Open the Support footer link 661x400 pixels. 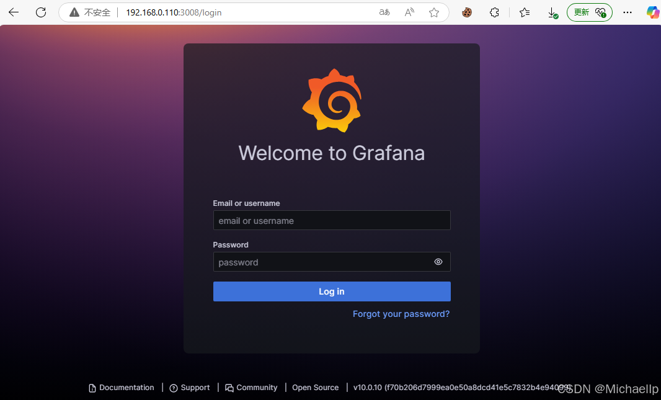(x=189, y=388)
